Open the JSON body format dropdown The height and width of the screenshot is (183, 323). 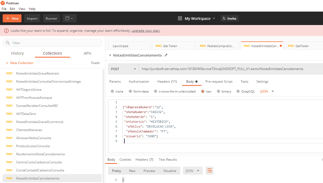click(267, 91)
